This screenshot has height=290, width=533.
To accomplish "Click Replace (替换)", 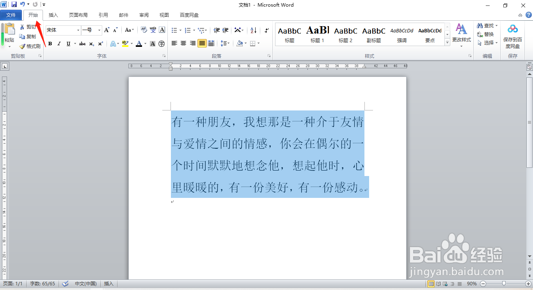I will click(x=485, y=34).
